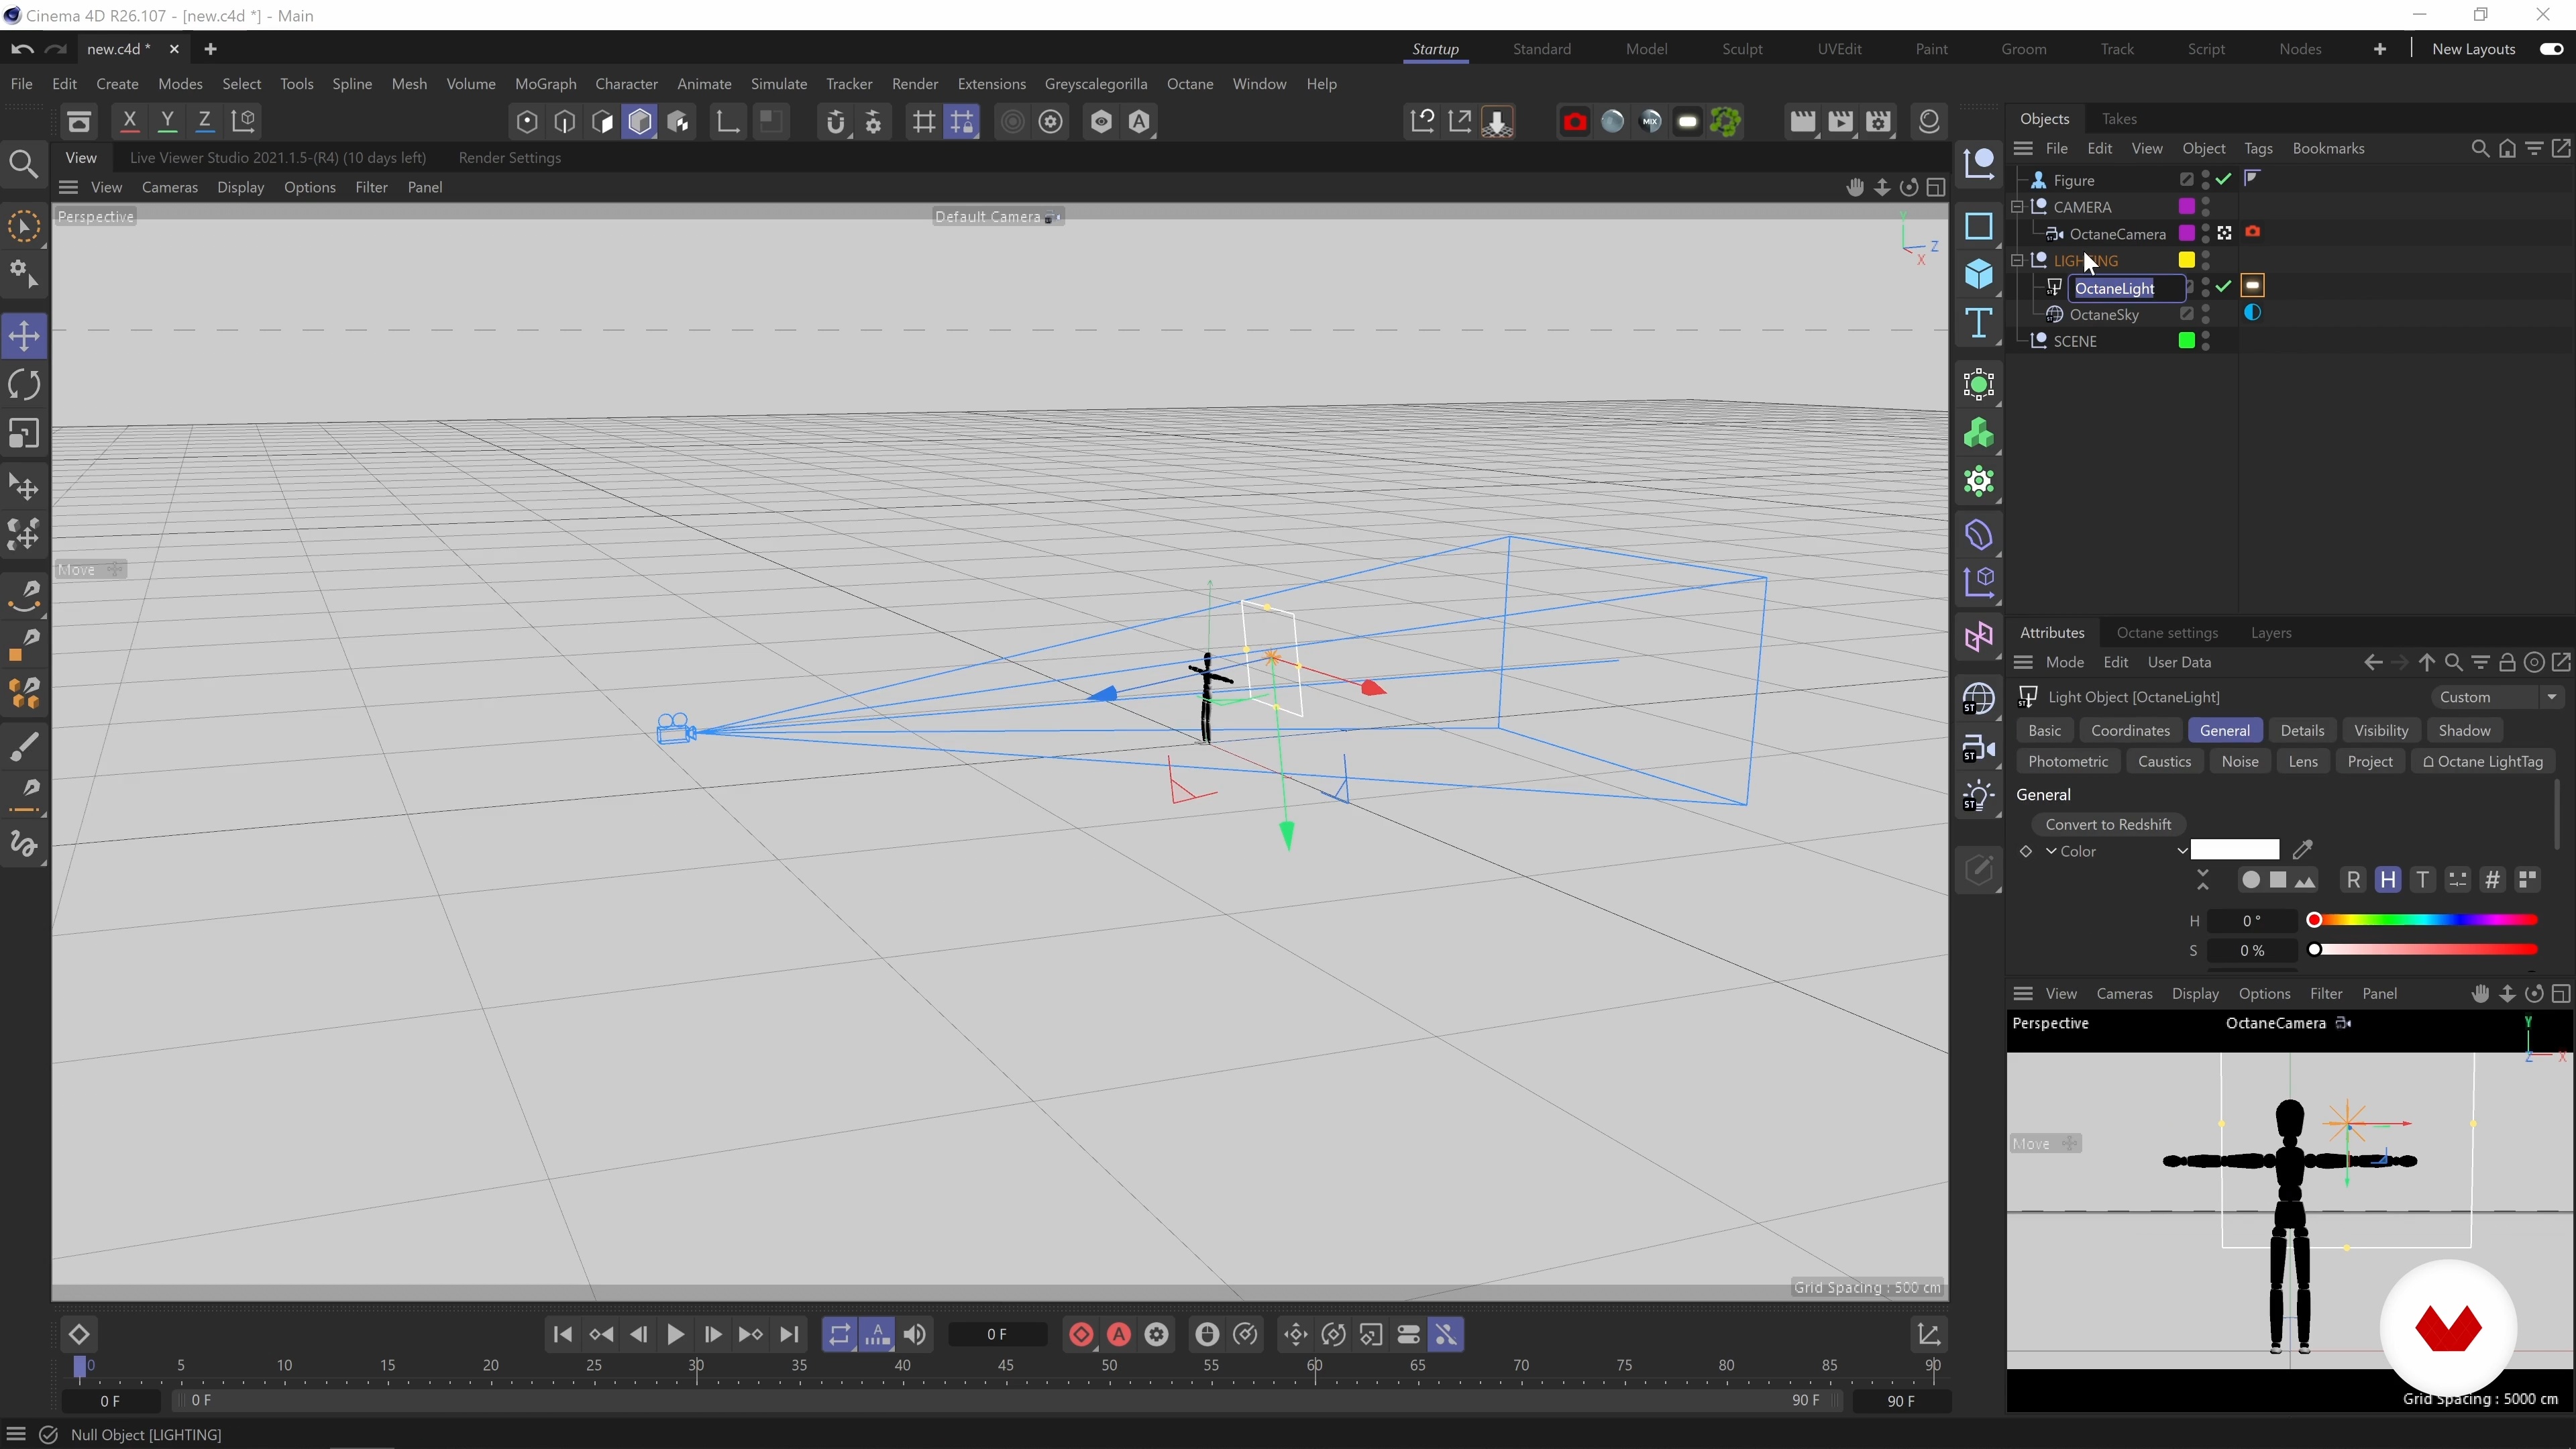Collapse color chooser double-arrow toggle

click(2203, 880)
